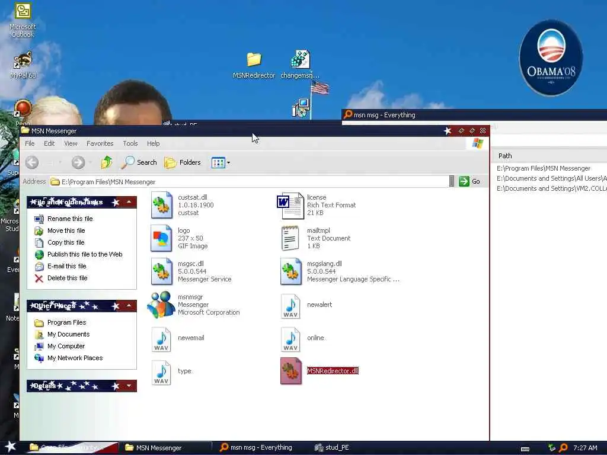Open the Tools menu
The width and height of the screenshot is (607, 455).
pos(130,143)
